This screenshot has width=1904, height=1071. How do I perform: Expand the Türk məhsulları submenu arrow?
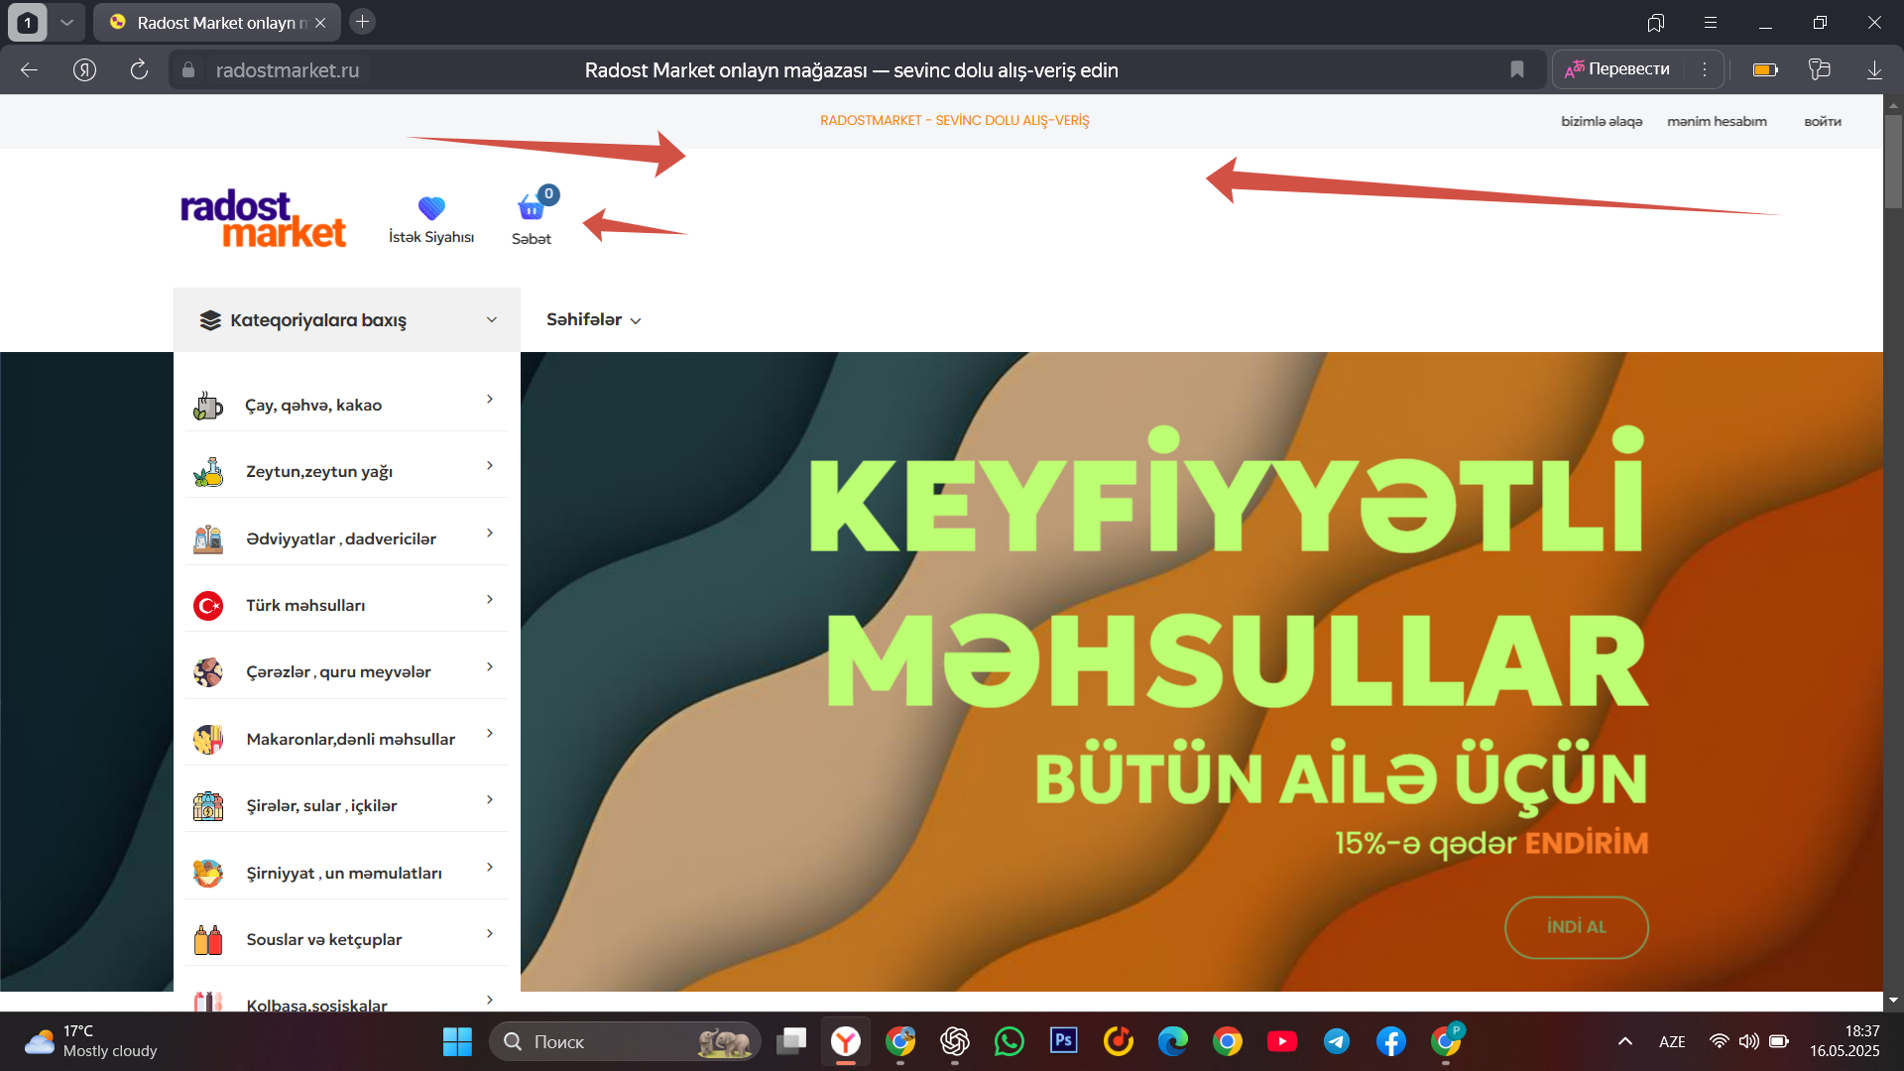[x=490, y=599]
